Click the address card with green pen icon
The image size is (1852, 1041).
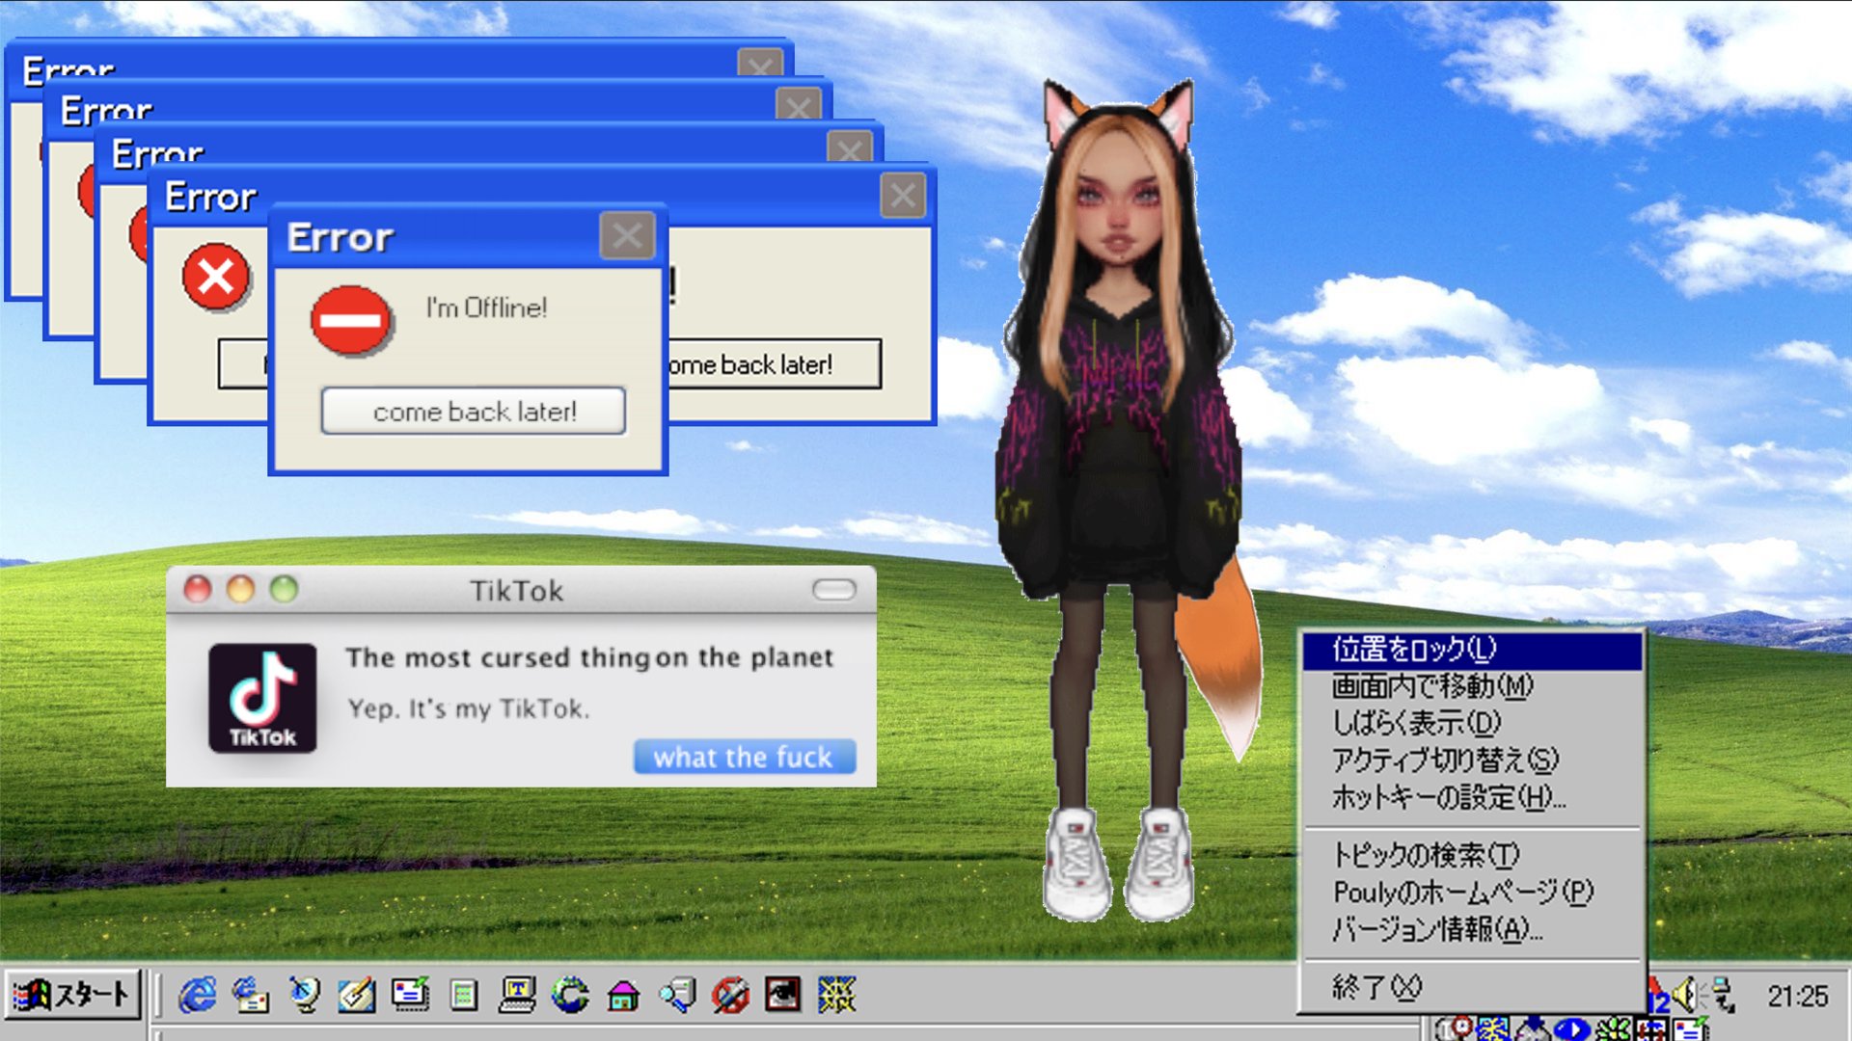[x=410, y=994]
